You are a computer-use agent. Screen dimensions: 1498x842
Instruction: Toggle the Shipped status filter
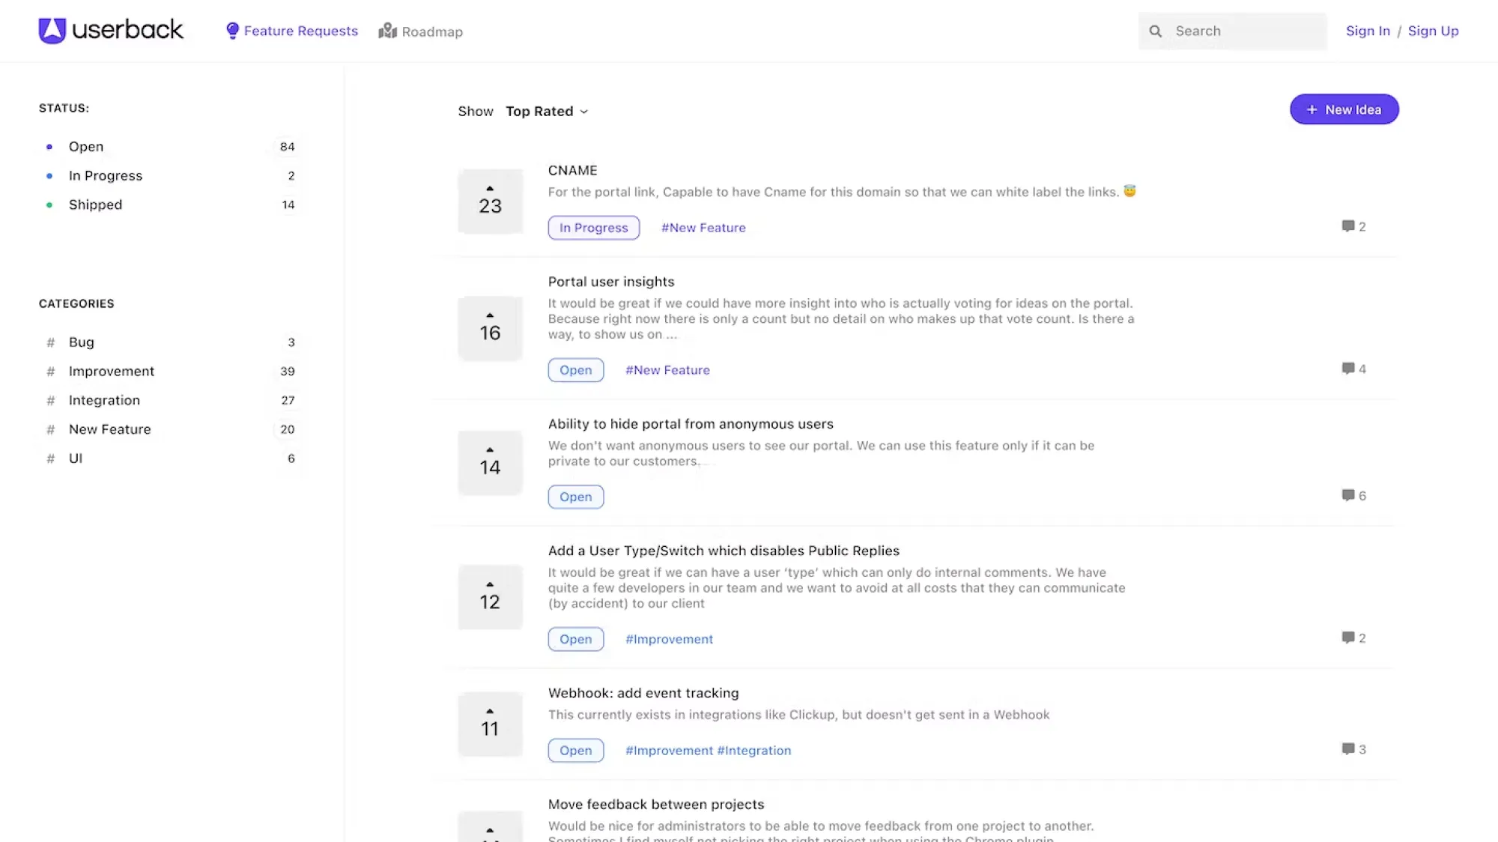95,204
